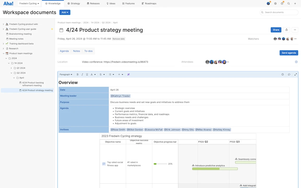Click the Send agenda button
The width and height of the screenshot is (301, 188).
[289, 53]
